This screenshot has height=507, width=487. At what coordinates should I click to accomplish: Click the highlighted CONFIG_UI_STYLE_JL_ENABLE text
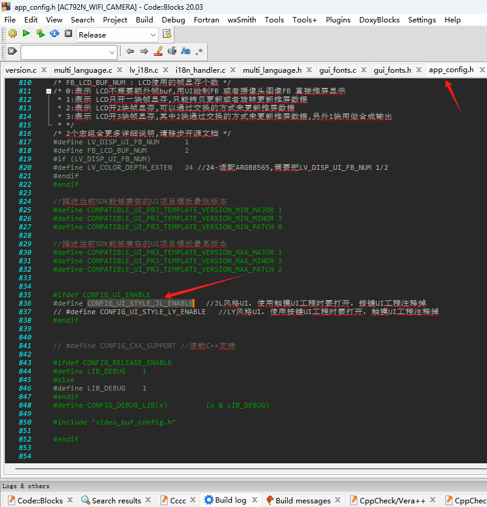[140, 303]
